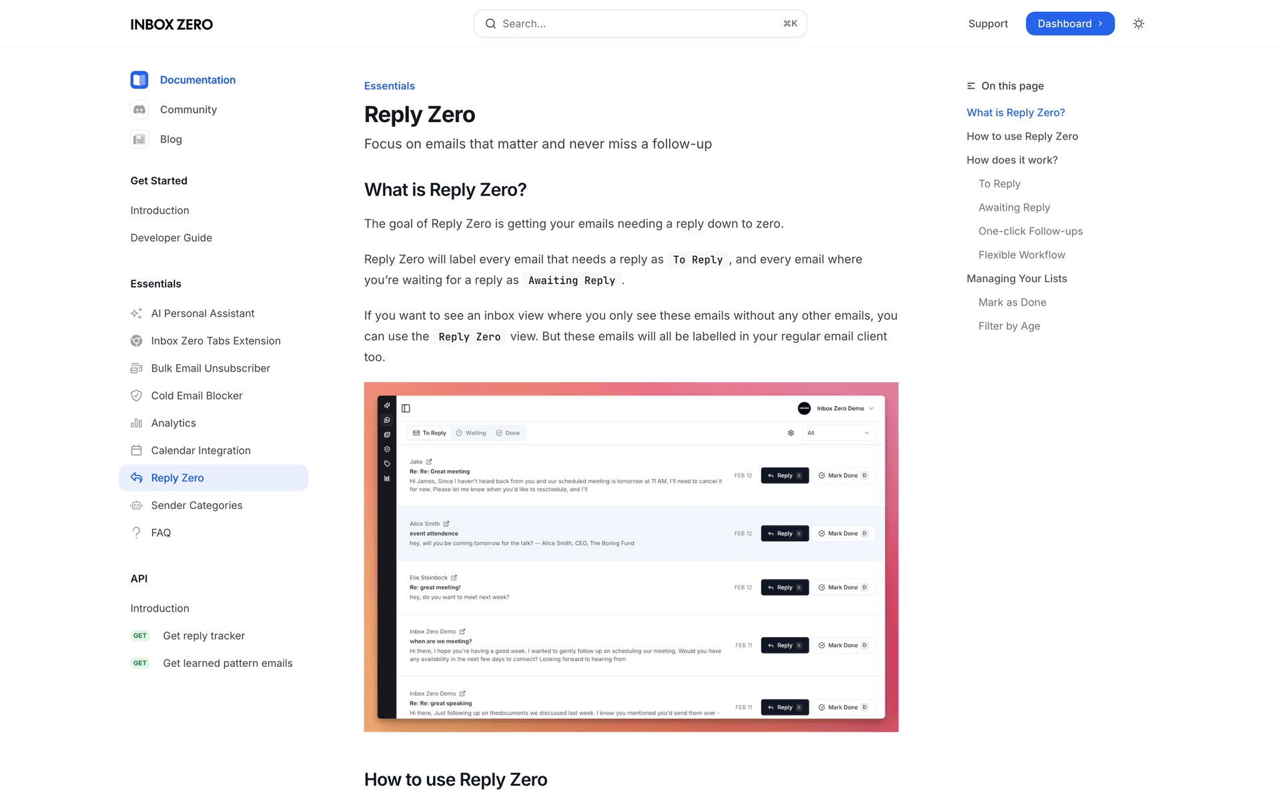Open Analytics via the bar chart icon
This screenshot has width=1281, height=803.
pyautogui.click(x=137, y=423)
